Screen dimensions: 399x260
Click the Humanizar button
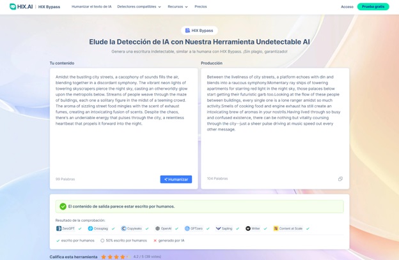click(x=176, y=179)
